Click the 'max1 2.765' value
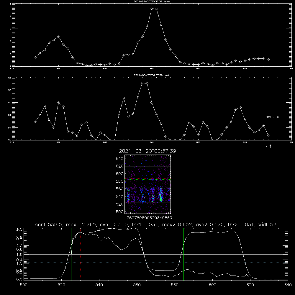295x295 pixels. click(80, 224)
